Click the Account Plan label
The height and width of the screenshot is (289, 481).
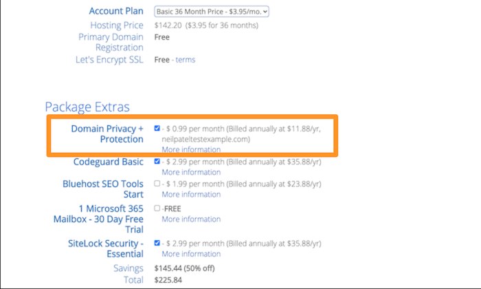116,11
